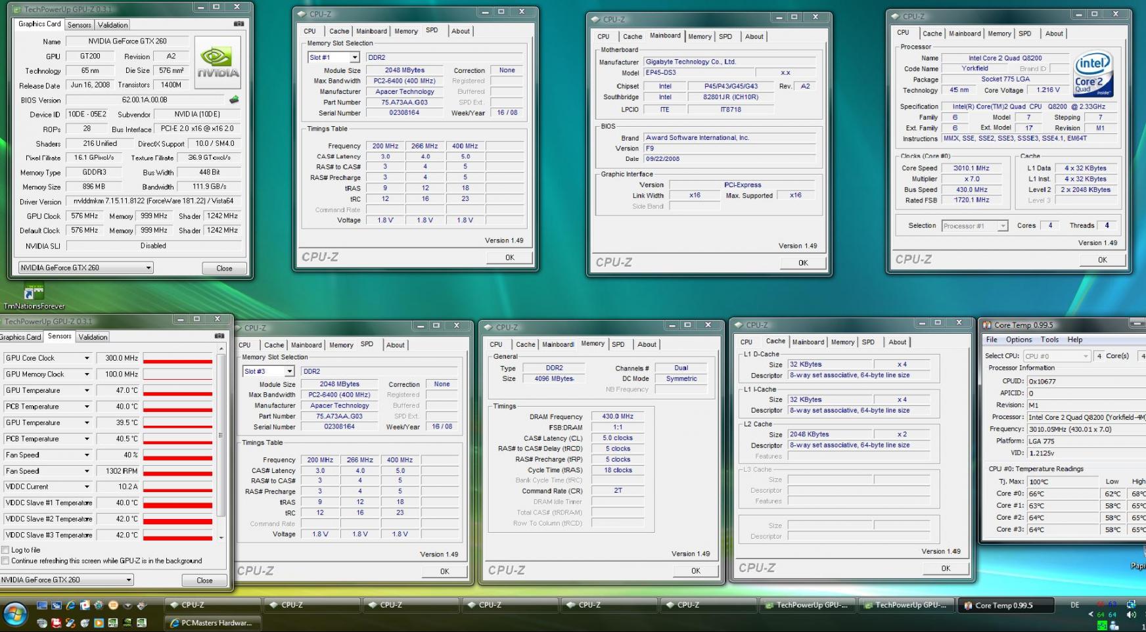Open Graphics Card tab in GPU-Z Sensors window
This screenshot has width=1146, height=632.
20,337
